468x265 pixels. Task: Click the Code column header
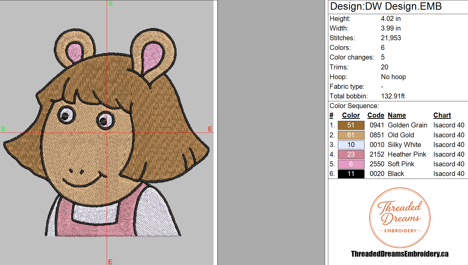[376, 115]
